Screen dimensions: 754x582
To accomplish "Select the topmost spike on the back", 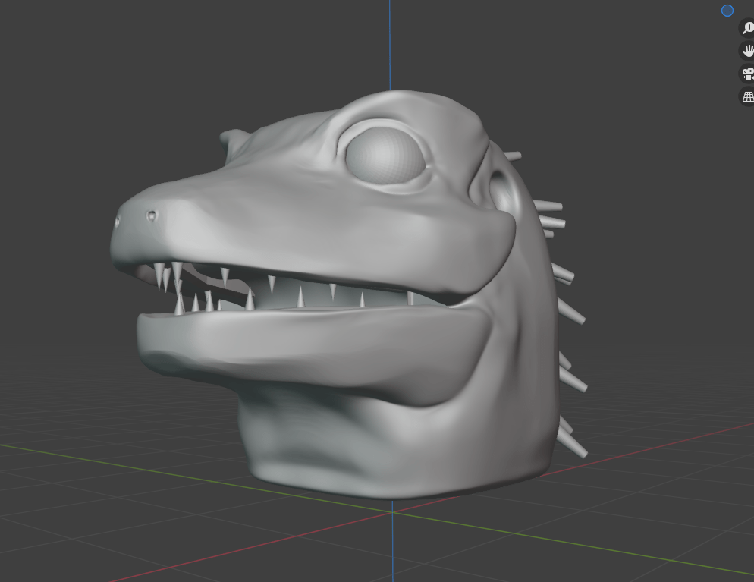I will click(x=513, y=156).
